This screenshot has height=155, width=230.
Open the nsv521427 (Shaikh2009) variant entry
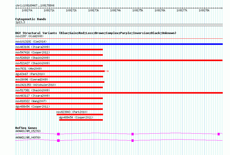click(33, 63)
